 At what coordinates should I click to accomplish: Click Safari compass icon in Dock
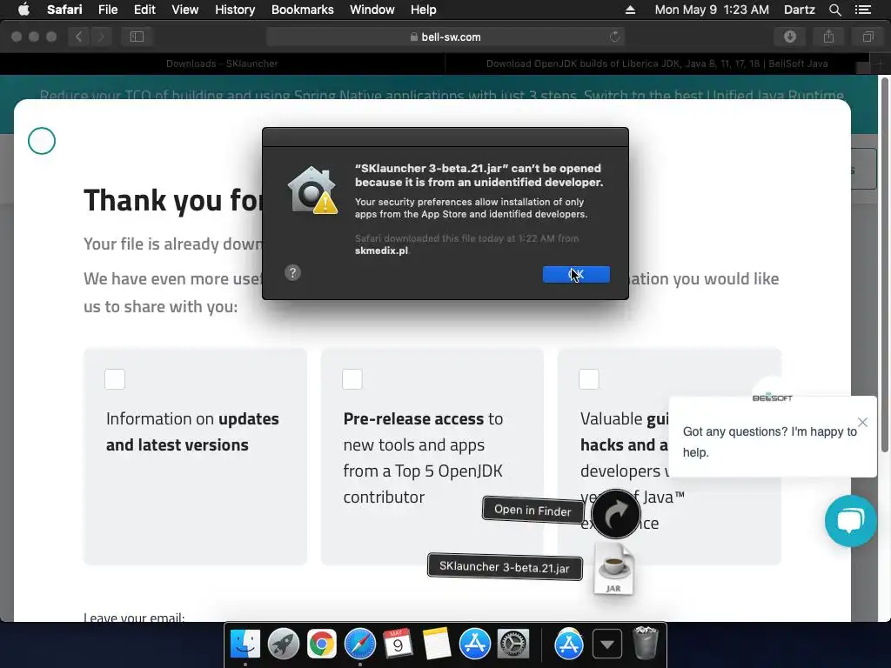click(x=359, y=645)
